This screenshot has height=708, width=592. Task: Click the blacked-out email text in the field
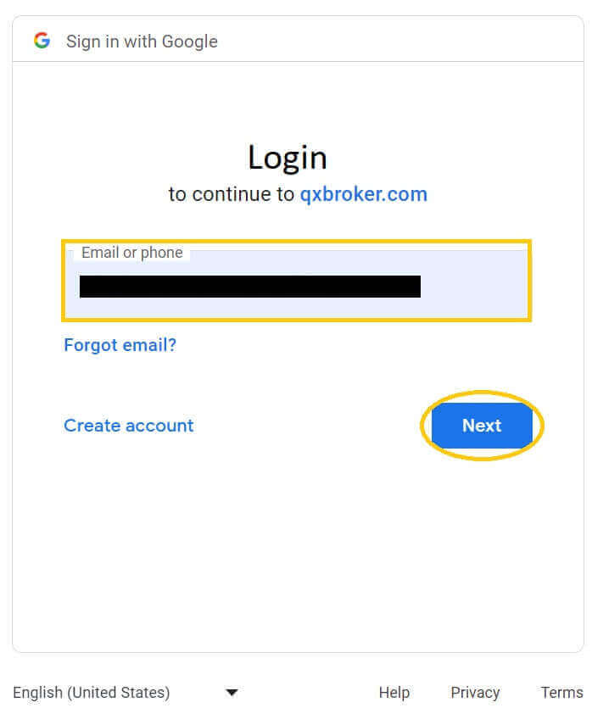pyautogui.click(x=249, y=287)
